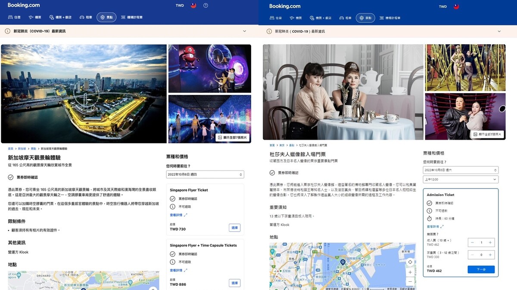Click the 東京 breadcrumb link

pos(282,145)
